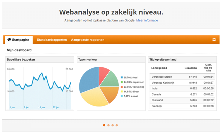Follow the Meer informatie link

147,20
